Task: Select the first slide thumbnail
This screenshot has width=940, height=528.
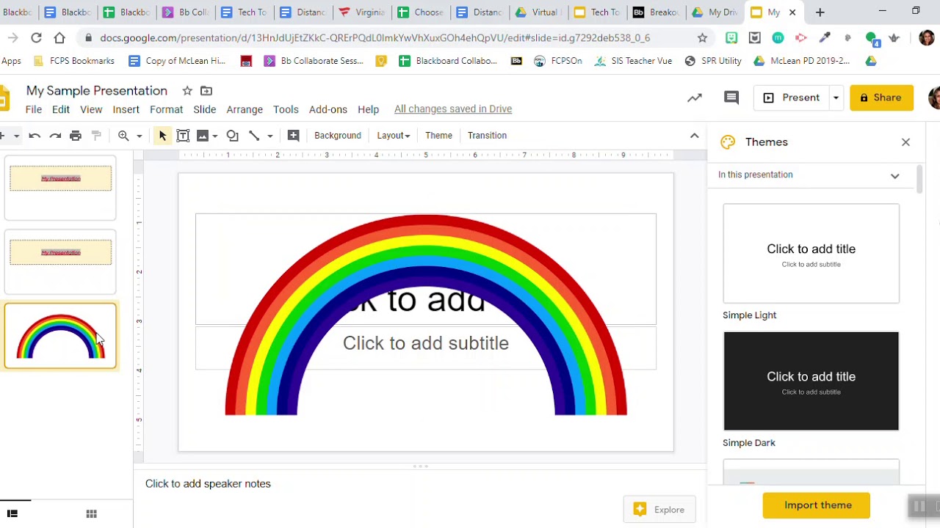Action: click(x=60, y=188)
